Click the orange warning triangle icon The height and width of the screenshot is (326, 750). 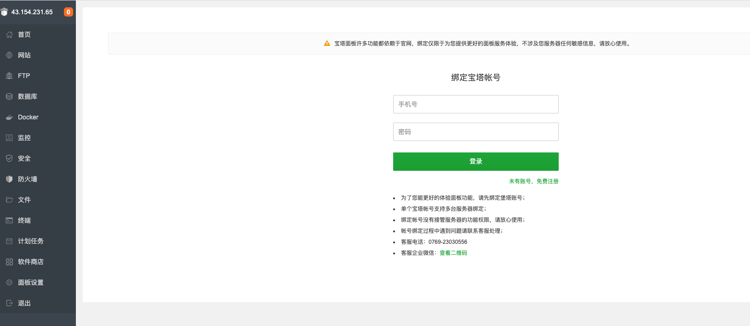327,43
